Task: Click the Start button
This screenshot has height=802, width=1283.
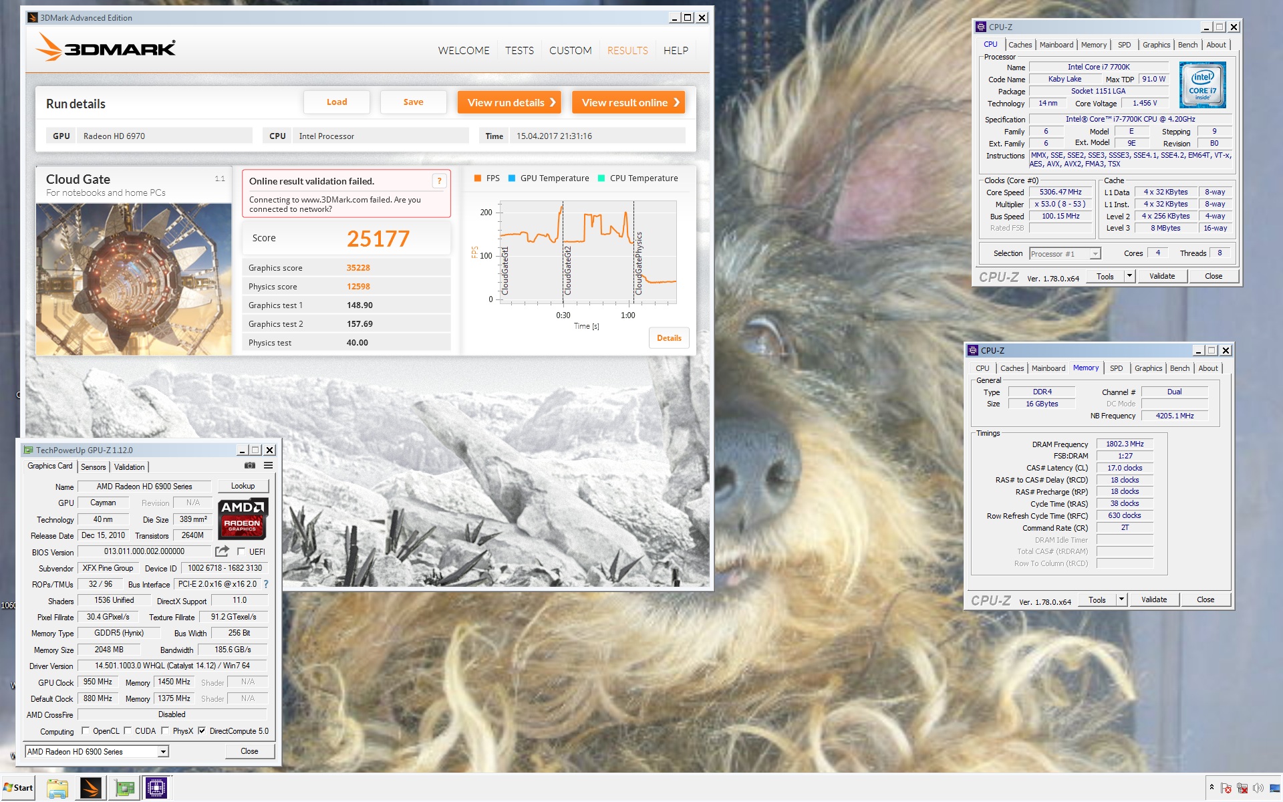Action: [18, 788]
